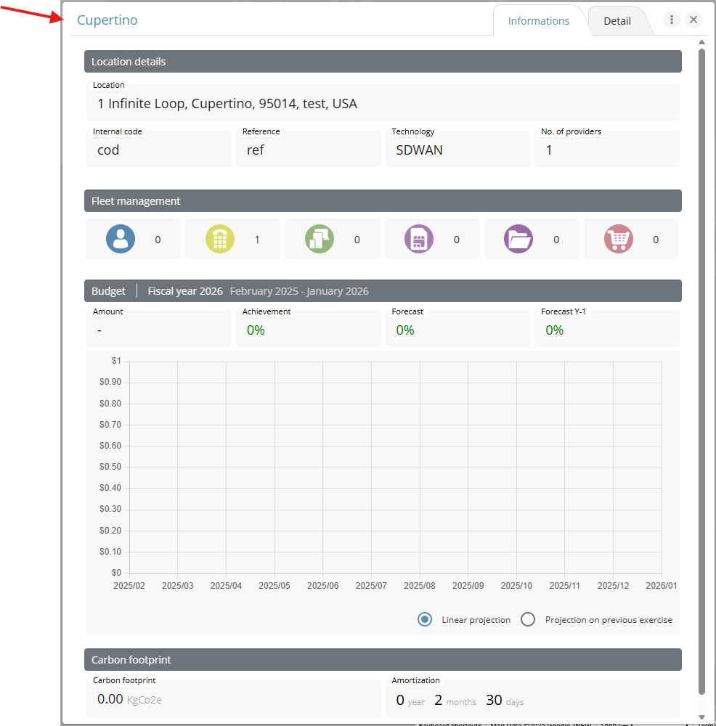This screenshot has width=716, height=726.
Task: Click the scrollbar down arrow
Action: tap(701, 717)
